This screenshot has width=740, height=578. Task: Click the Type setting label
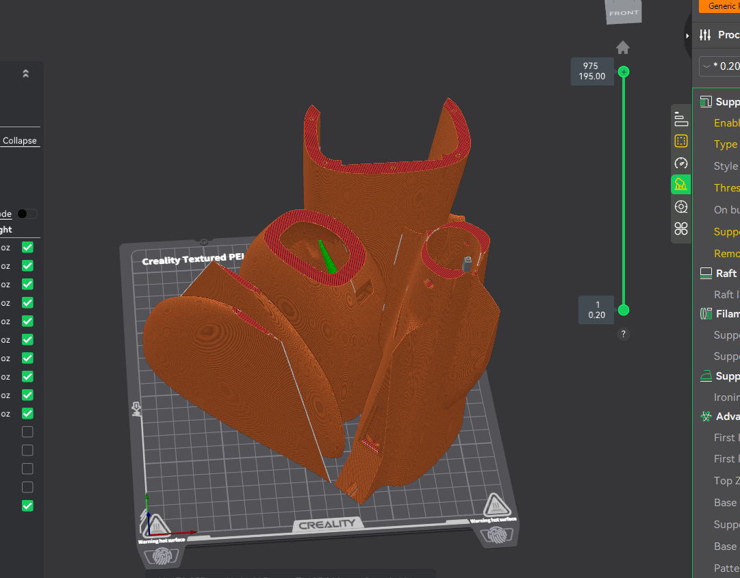click(x=726, y=144)
